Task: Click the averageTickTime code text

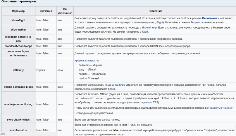Action: coord(159,98)
